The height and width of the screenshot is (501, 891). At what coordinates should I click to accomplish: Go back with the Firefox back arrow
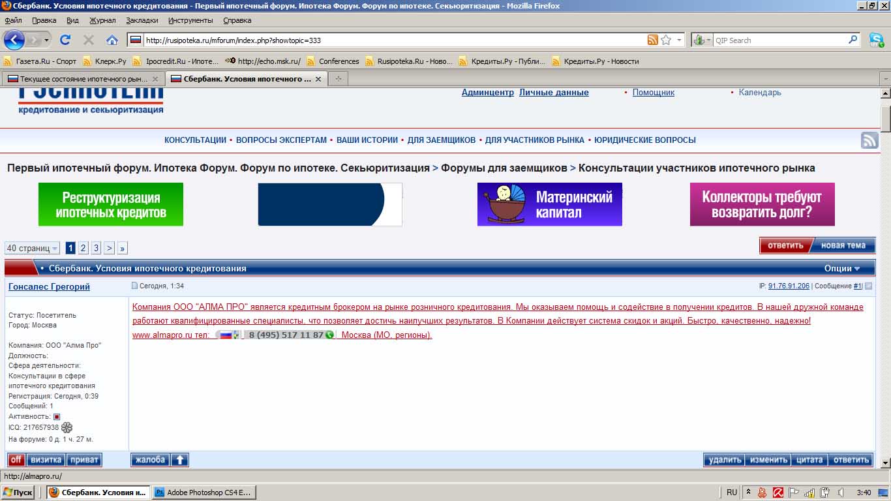[x=14, y=40]
